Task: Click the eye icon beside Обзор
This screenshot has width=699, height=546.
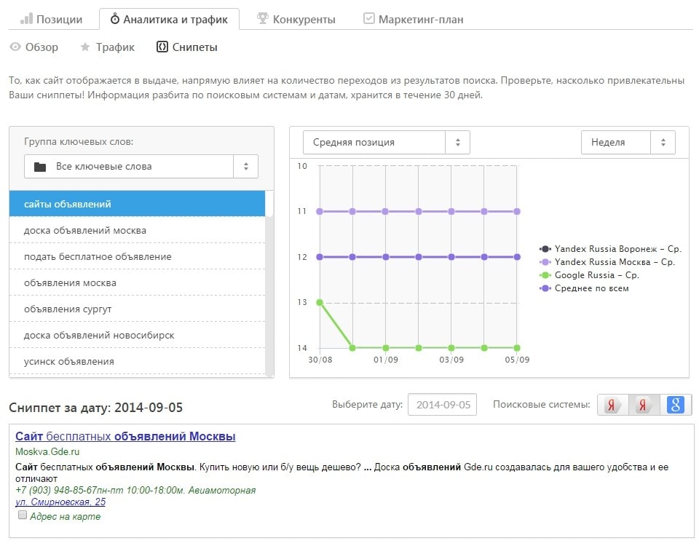Action: (x=15, y=47)
